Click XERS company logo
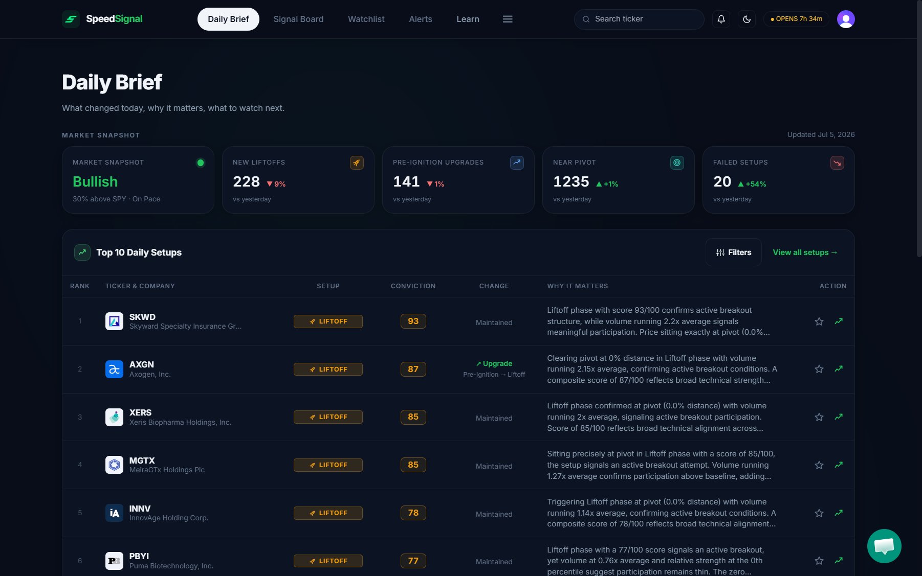The width and height of the screenshot is (922, 576). [x=114, y=417]
